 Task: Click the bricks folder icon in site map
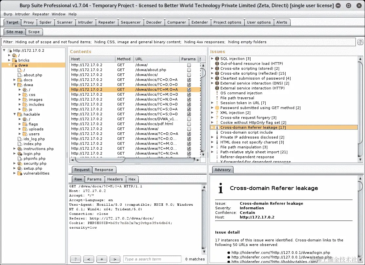(14, 60)
